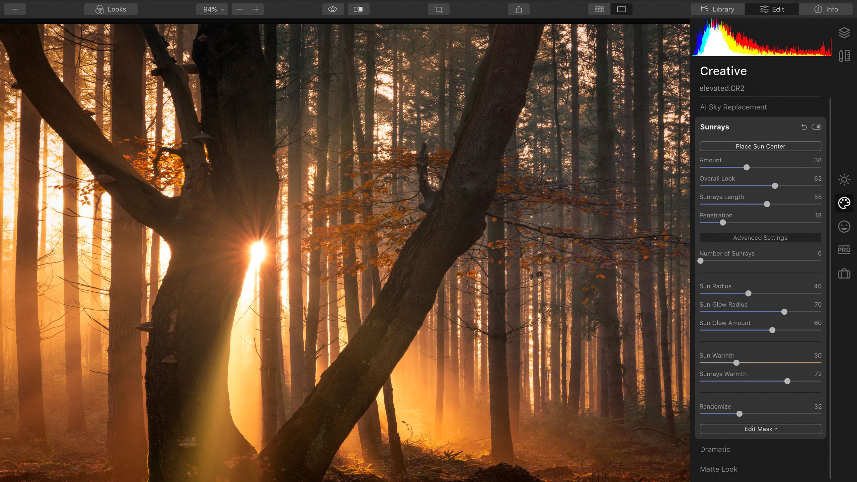Open the Layers panel icon
The width and height of the screenshot is (857, 482).
pos(844,32)
